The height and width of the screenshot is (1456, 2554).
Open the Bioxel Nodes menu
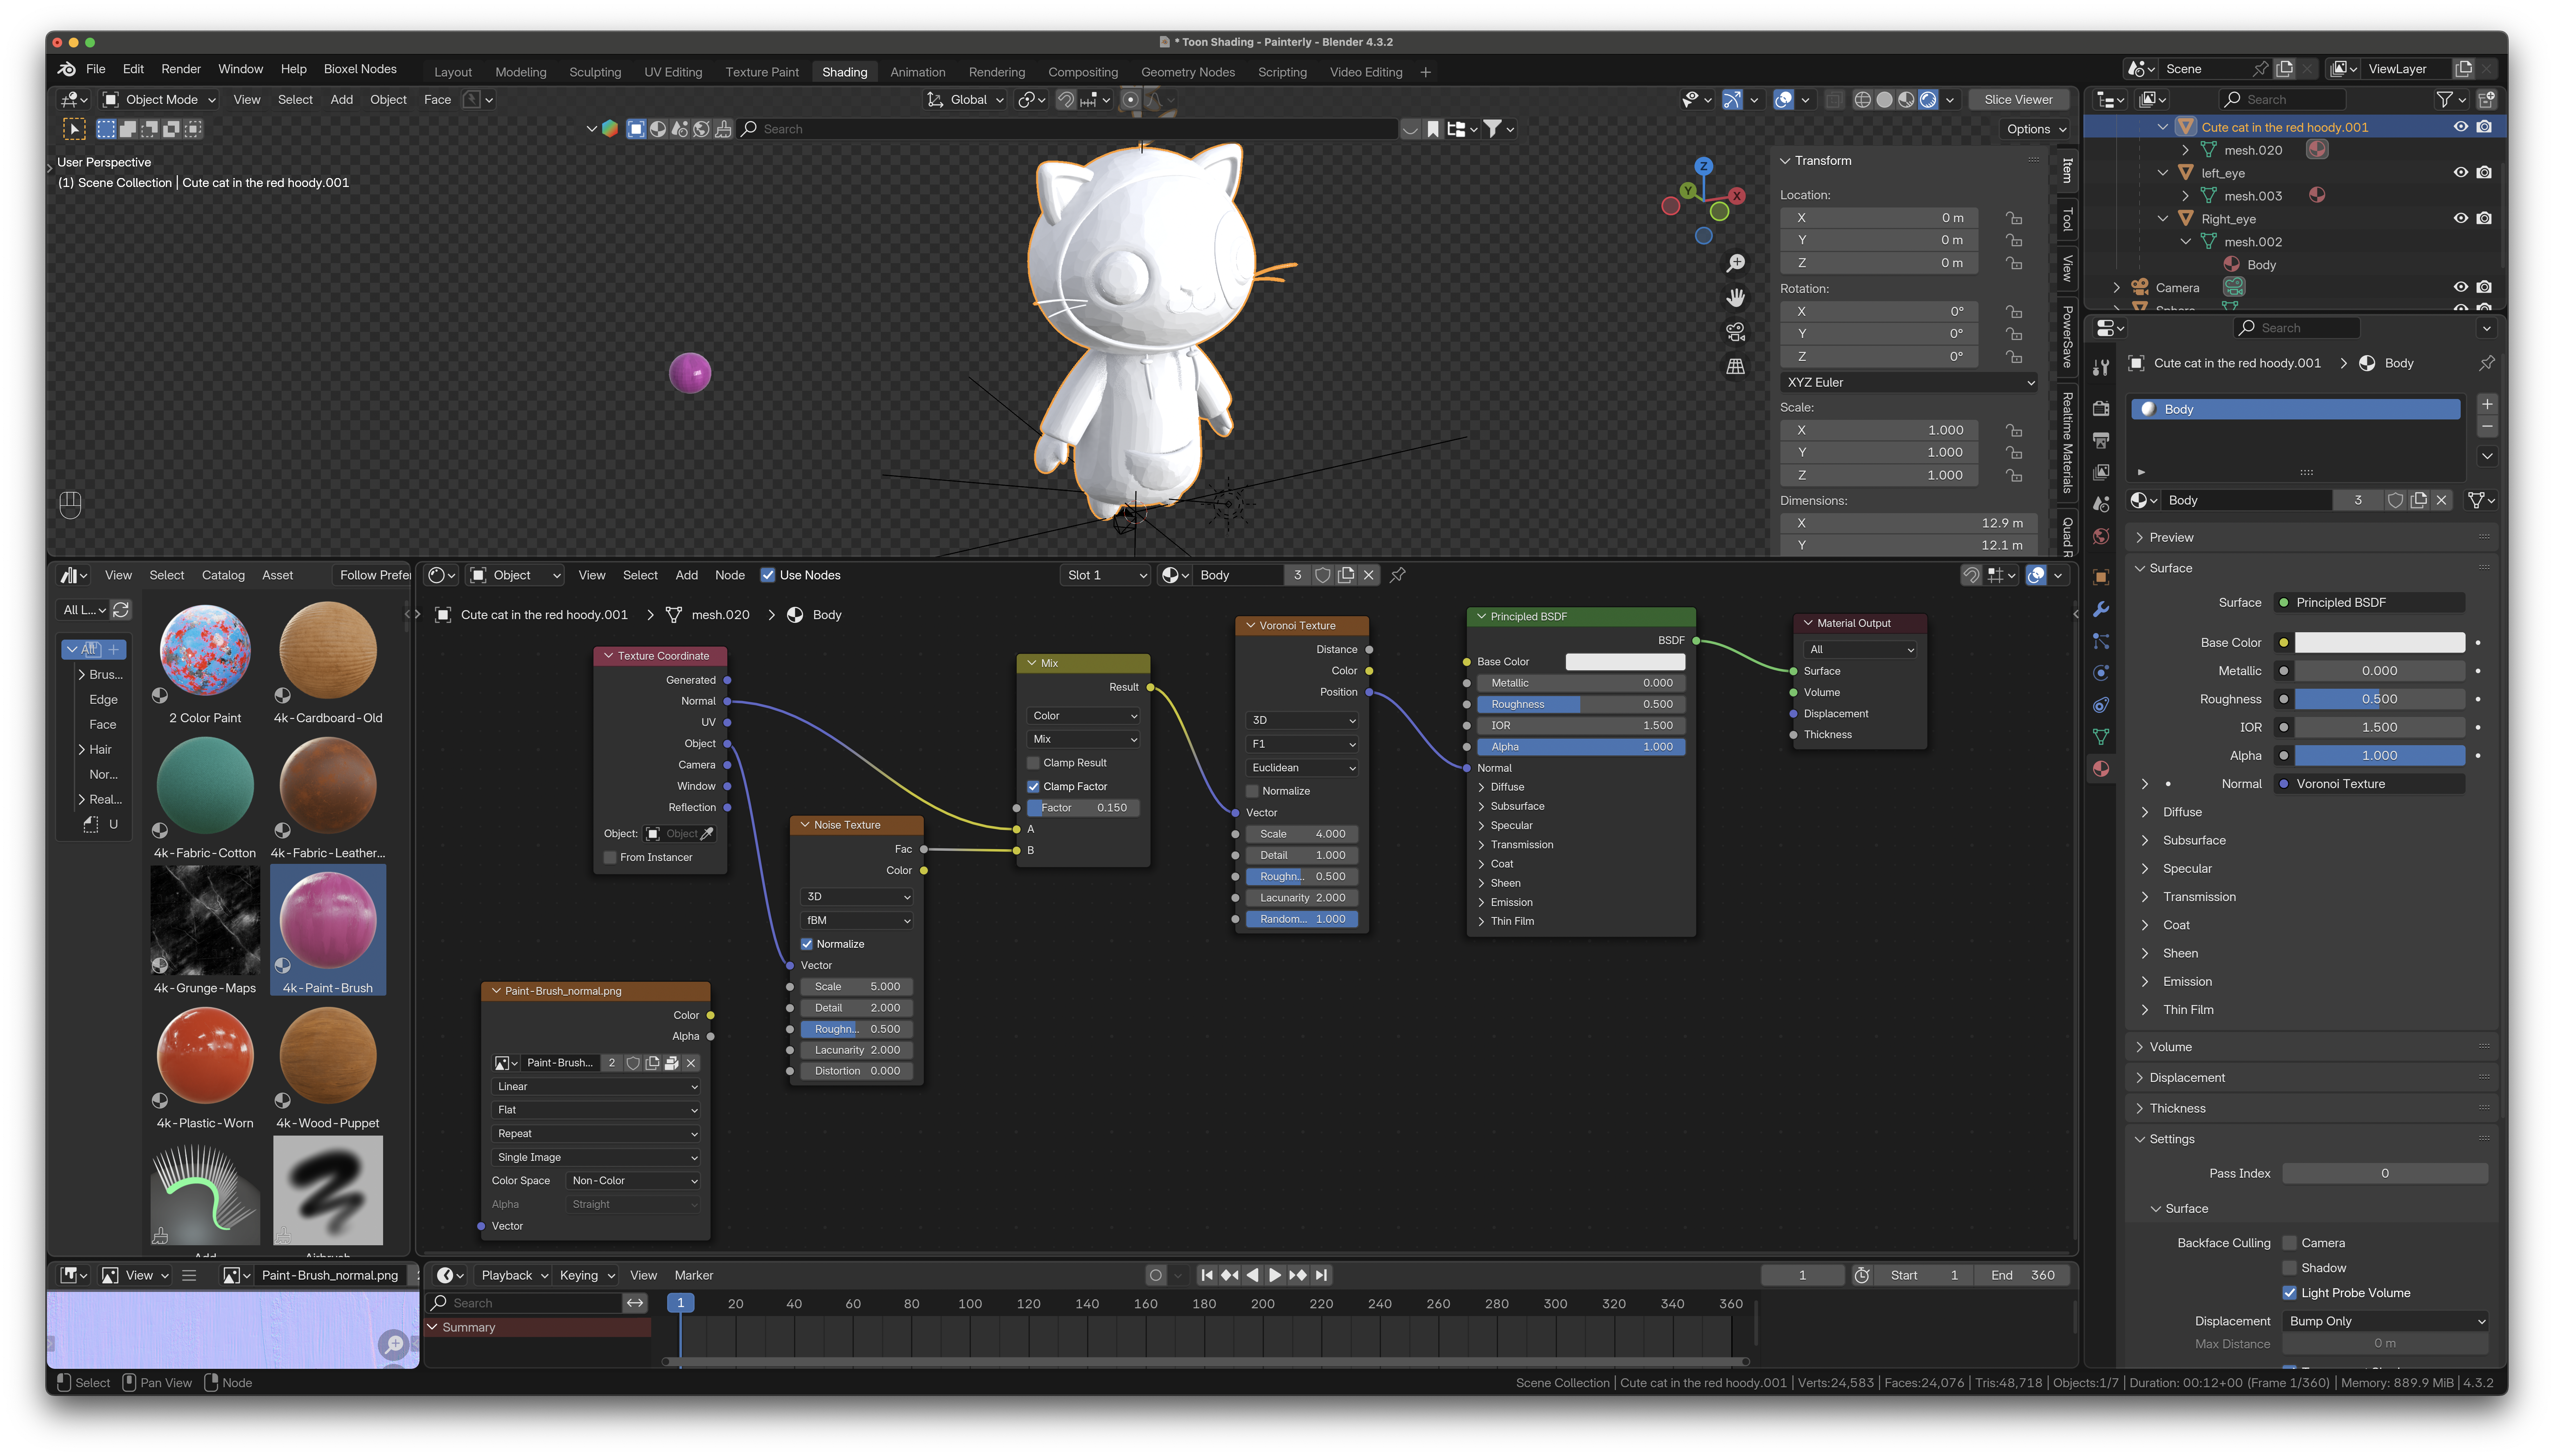pos(360,69)
